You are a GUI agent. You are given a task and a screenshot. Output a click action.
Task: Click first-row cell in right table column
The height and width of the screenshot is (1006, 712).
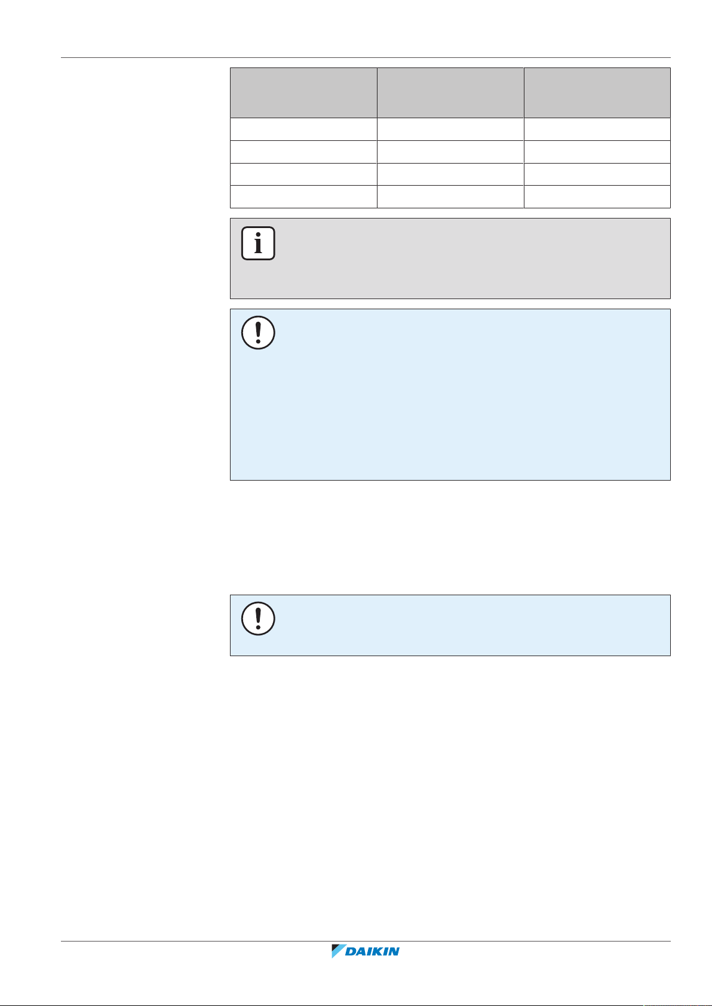597,129
